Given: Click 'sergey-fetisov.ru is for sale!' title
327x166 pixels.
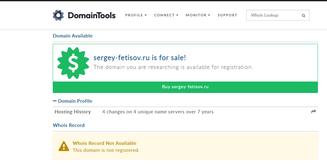Looking at the screenshot, I should pyautogui.click(x=139, y=58).
